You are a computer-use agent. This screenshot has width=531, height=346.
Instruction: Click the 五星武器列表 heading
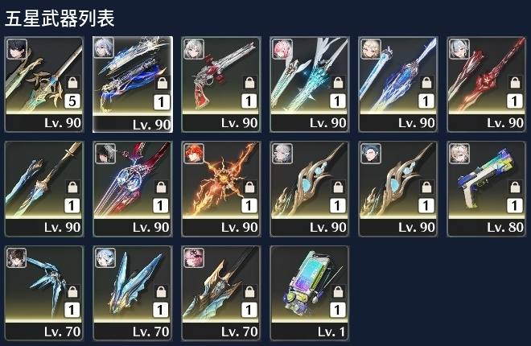click(x=60, y=18)
